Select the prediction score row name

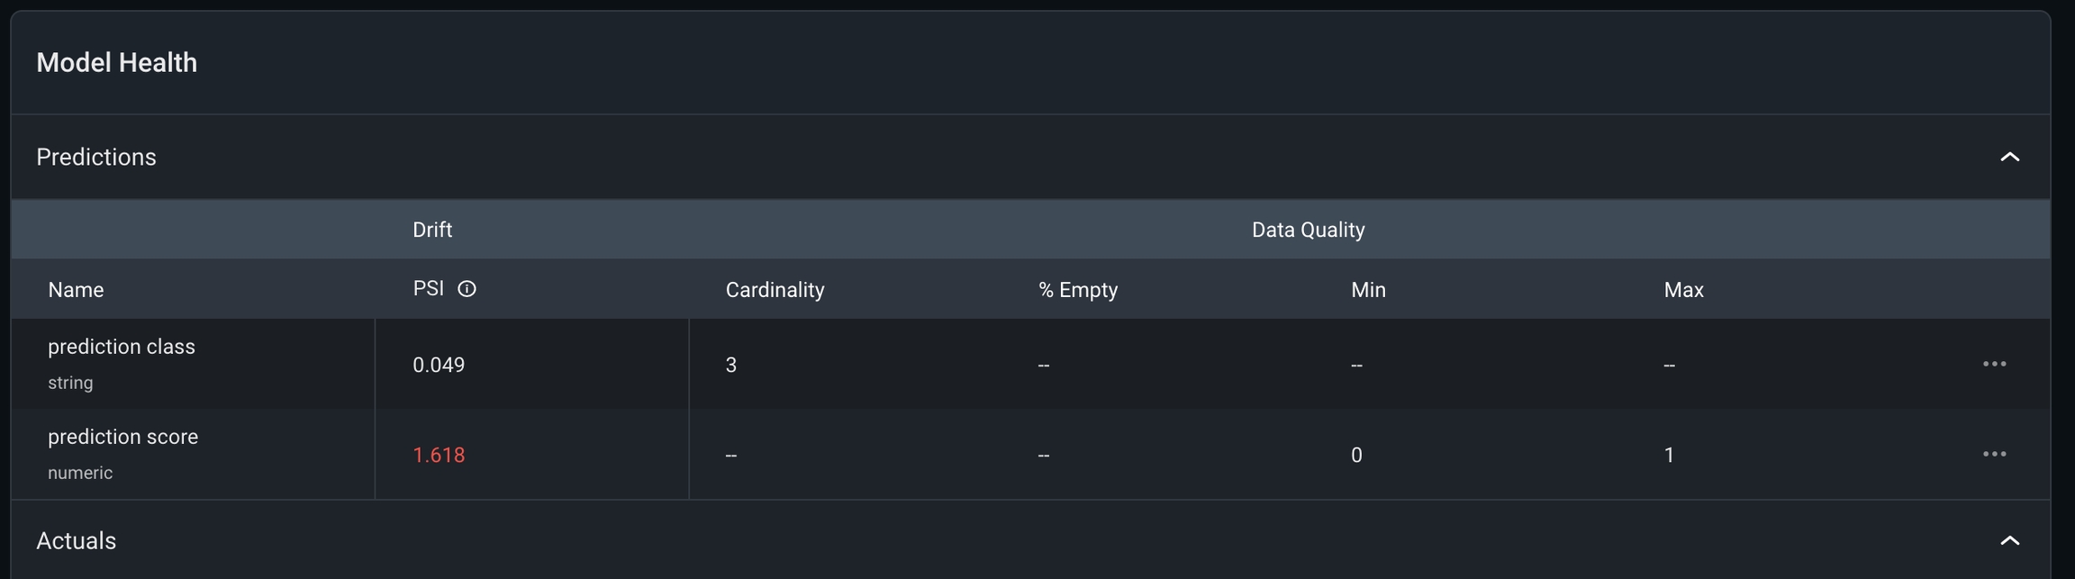pos(123,438)
